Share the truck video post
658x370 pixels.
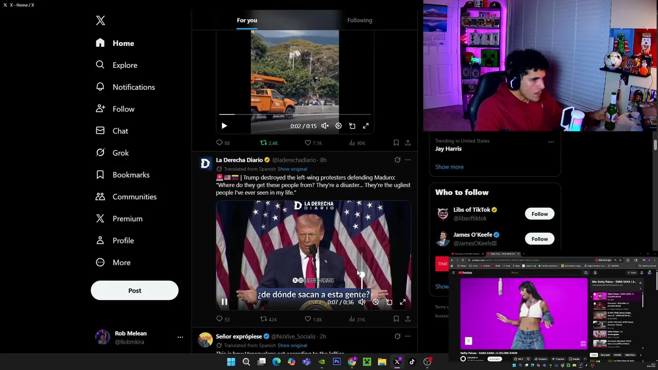(408, 143)
